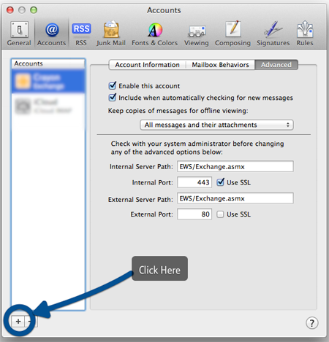This screenshot has width=329, height=342.
Task: Zoom the window with green button
Action: coord(34,10)
